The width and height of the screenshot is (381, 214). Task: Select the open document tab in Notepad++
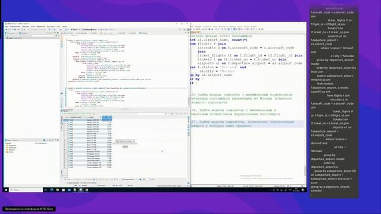(195, 32)
